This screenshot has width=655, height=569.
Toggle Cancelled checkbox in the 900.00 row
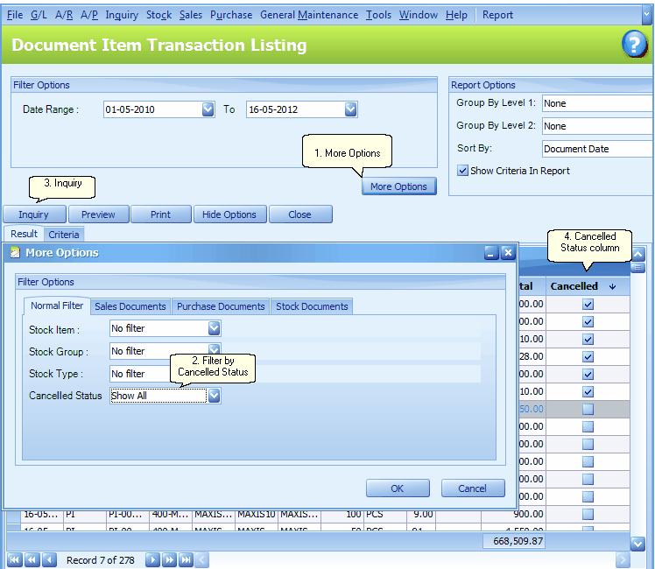pyautogui.click(x=588, y=514)
